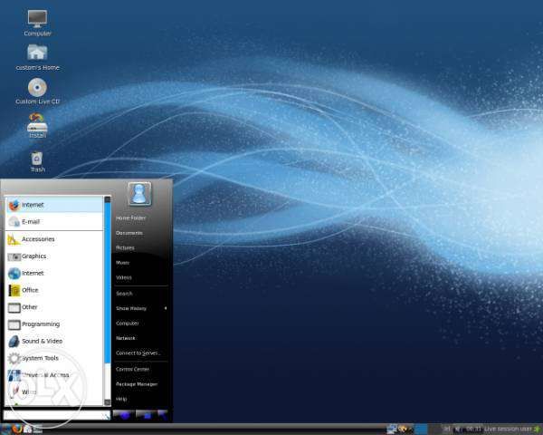Open the home folder launcher on the taskbar
This screenshot has height=435, width=543.
pos(28,429)
